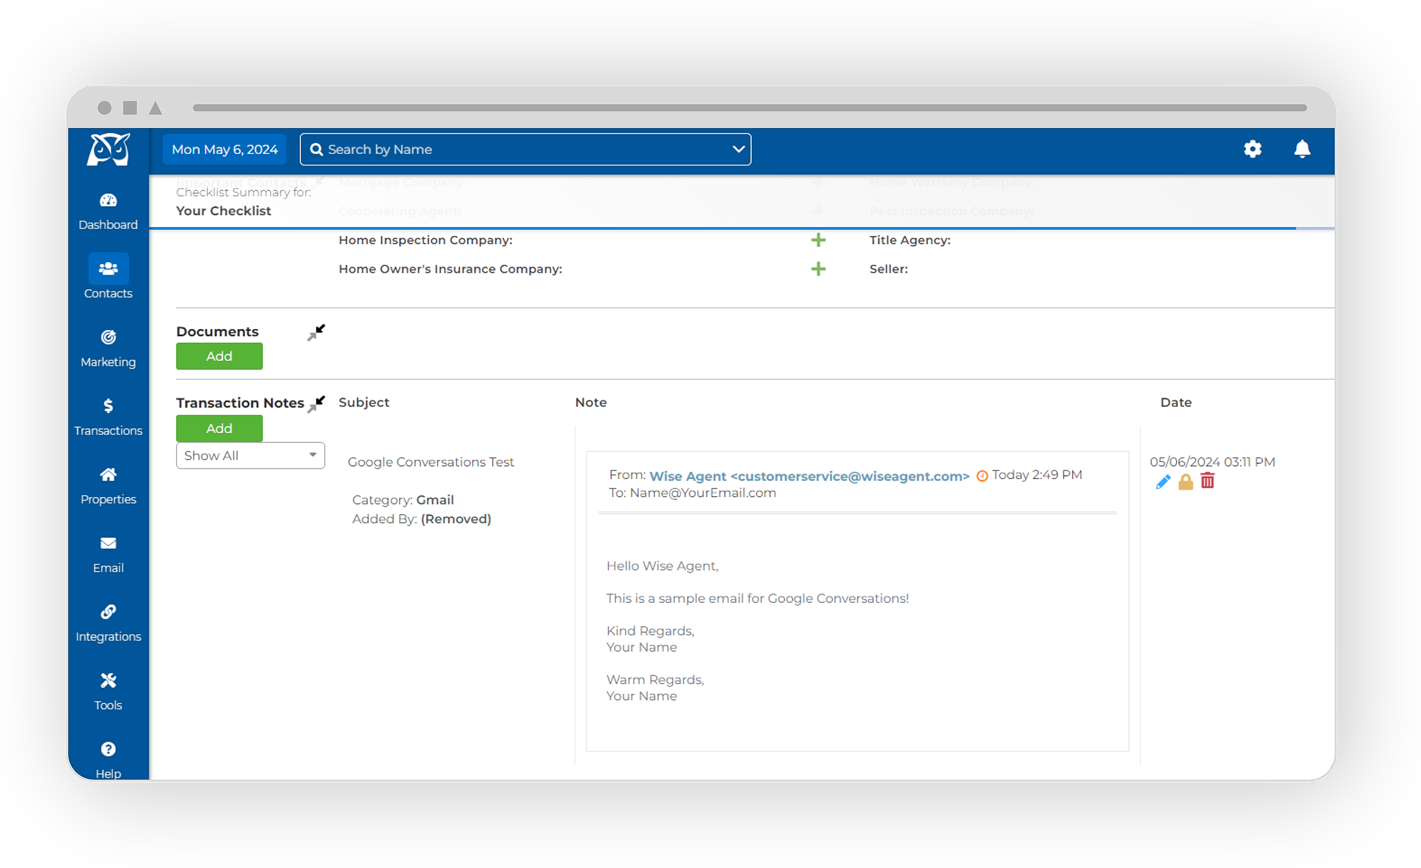The width and height of the screenshot is (1421, 868).
Task: Expand the Search by Name dropdown arrow
Action: 738,149
